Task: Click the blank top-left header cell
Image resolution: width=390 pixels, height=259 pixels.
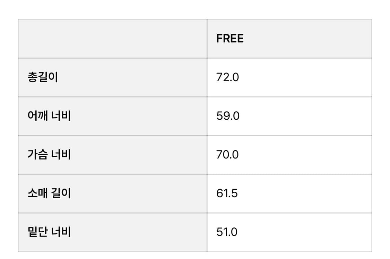Action: coord(113,39)
